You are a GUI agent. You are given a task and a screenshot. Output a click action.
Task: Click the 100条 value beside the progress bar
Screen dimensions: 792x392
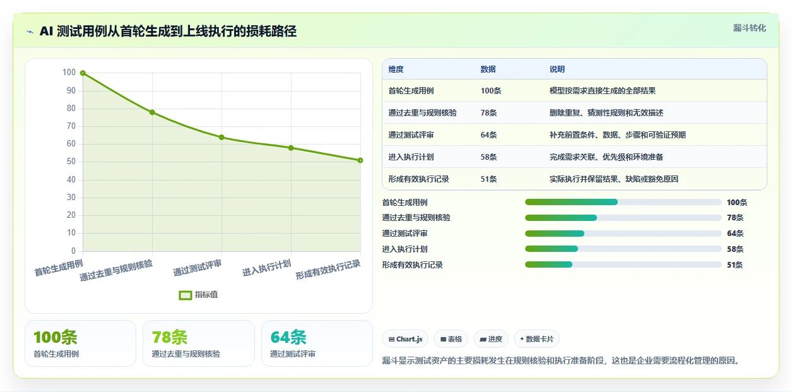(737, 203)
